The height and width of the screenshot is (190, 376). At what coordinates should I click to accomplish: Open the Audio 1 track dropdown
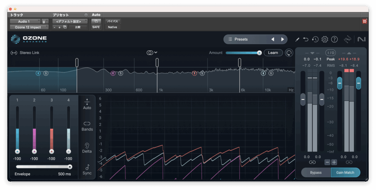[x=25, y=22]
